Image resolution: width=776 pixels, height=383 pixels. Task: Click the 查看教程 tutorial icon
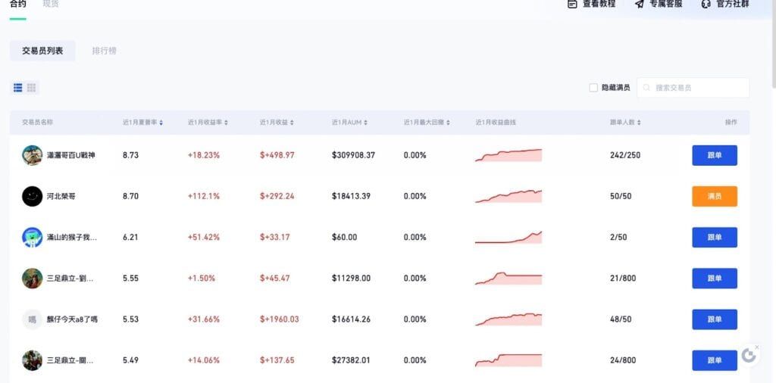[x=573, y=4]
